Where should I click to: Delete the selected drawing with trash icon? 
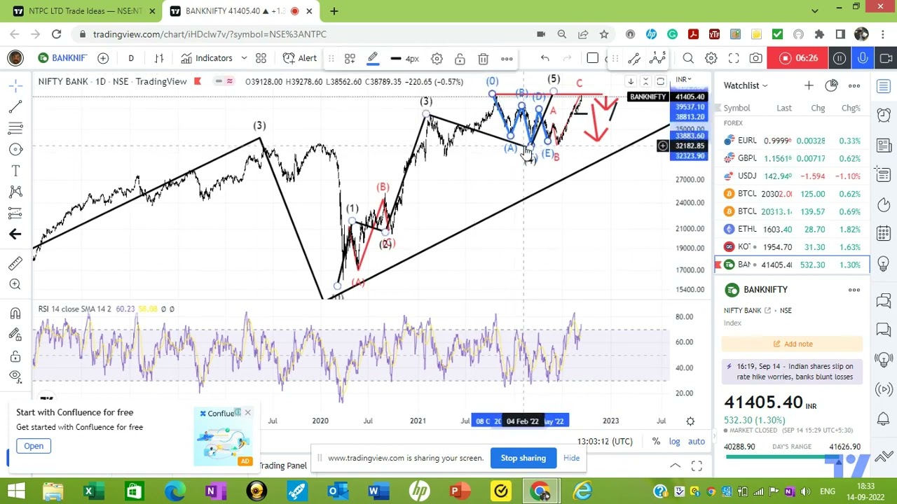click(483, 59)
